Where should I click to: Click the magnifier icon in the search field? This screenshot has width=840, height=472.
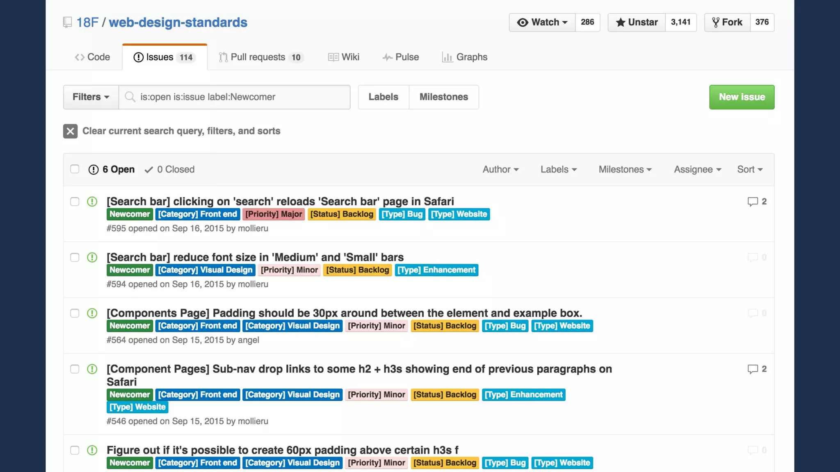130,97
